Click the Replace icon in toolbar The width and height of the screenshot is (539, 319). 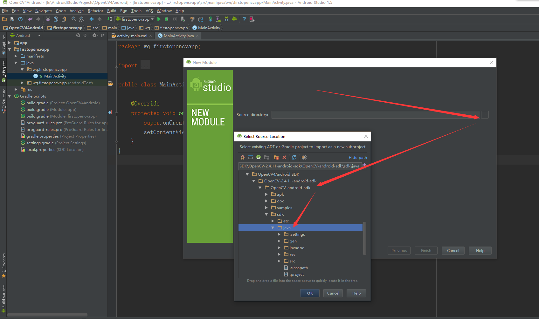click(x=82, y=19)
